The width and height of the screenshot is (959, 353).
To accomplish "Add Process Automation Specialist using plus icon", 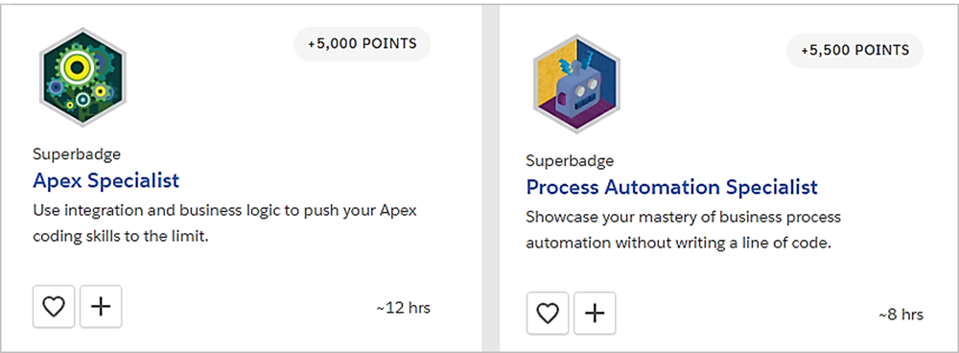I will pyautogui.click(x=595, y=314).
